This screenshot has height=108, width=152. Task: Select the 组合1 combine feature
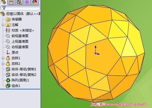pos(16,86)
